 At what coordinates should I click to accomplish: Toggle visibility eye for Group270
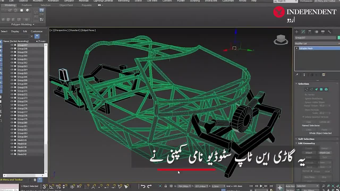pos(12,87)
